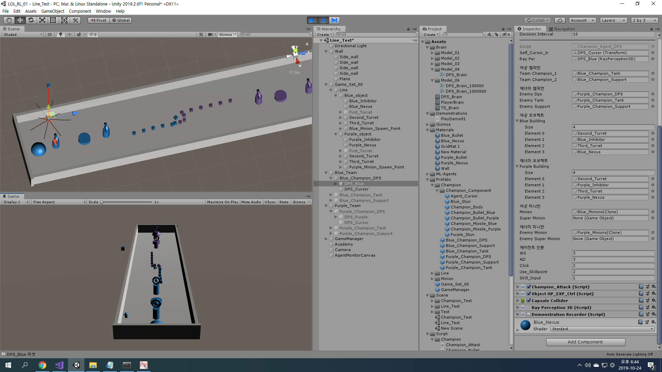
Task: Select the Rect Transform tool
Action: 53,20
